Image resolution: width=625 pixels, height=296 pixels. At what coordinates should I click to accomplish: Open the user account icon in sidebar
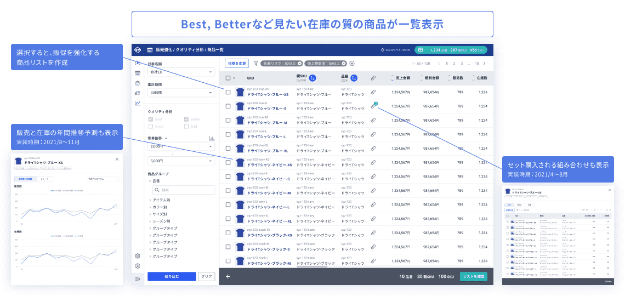[x=137, y=266]
